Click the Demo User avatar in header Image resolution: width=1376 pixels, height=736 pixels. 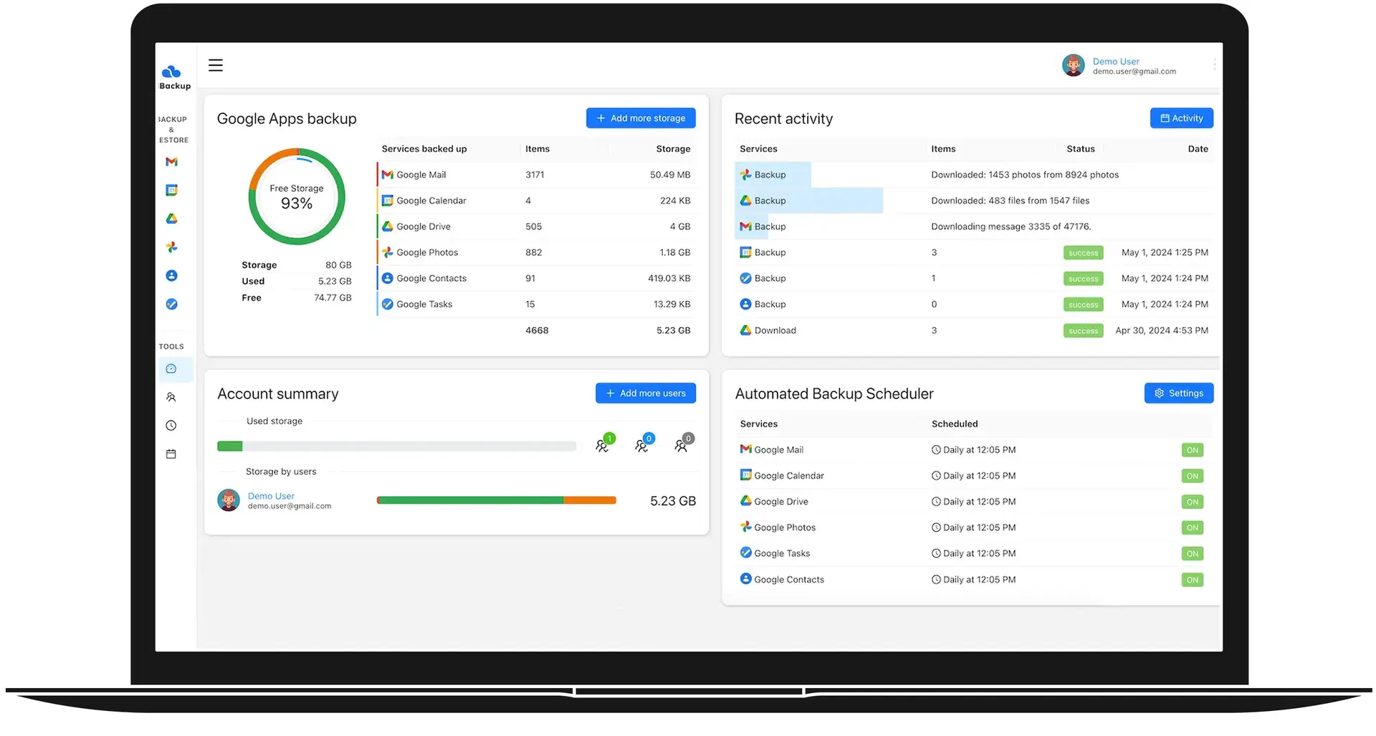tap(1073, 65)
